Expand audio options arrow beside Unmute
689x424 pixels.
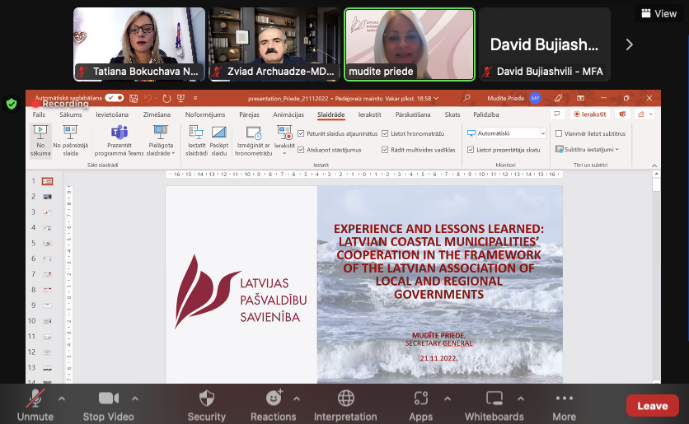coord(61,398)
